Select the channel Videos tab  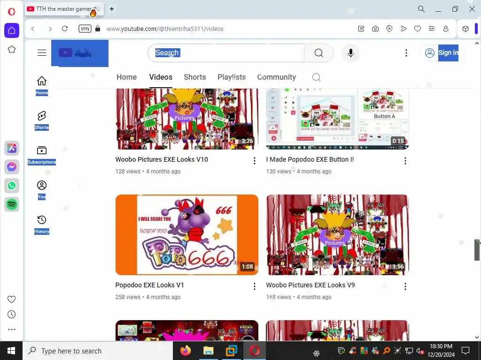point(161,77)
